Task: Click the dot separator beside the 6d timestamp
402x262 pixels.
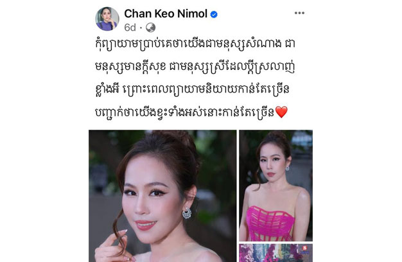Action: pyautogui.click(x=141, y=28)
